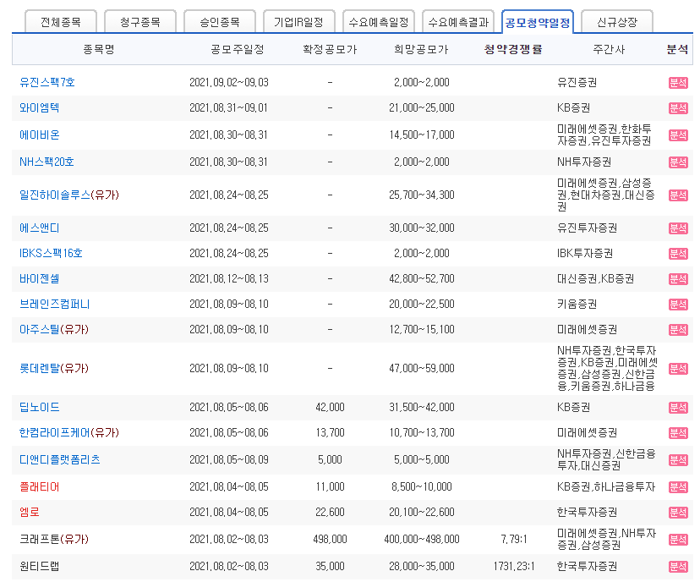Click the 공모주일정 column header

point(238,49)
